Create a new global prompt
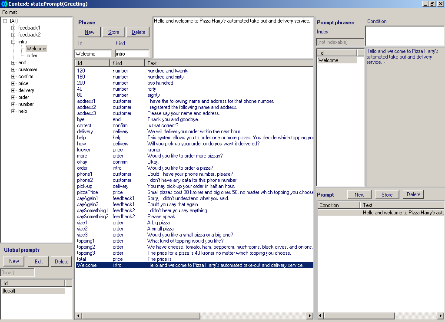Viewport: 445px width, 322px height. 14,261
